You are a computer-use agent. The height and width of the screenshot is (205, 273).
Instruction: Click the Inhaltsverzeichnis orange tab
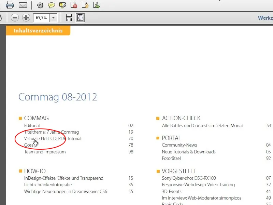point(38,30)
